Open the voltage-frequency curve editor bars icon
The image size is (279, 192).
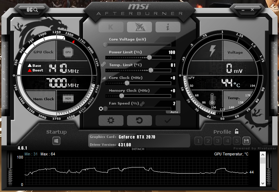pyautogui.click(x=104, y=78)
